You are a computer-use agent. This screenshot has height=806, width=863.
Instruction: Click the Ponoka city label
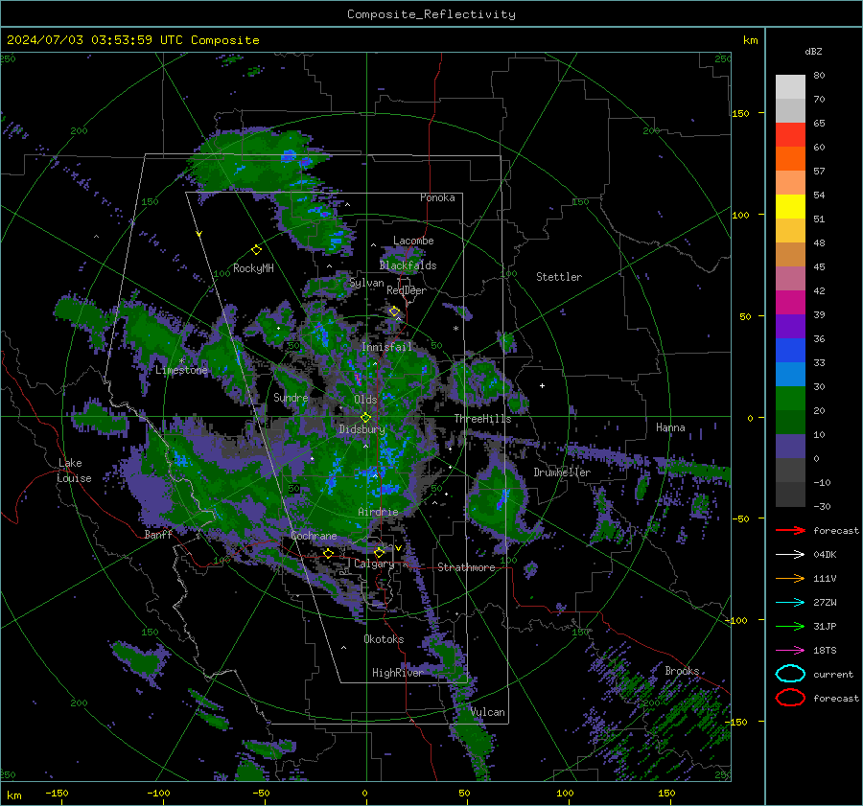(x=437, y=197)
